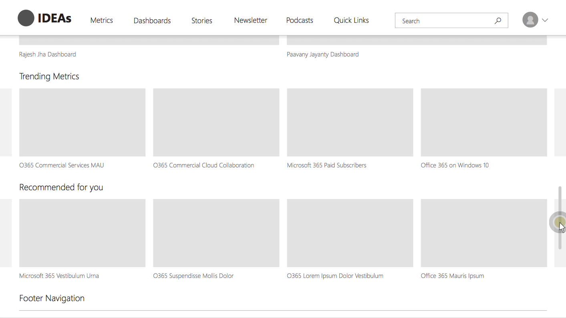The width and height of the screenshot is (566, 318).
Task: Open the Paavany Jayanty Dashboard link
Action: click(323, 54)
